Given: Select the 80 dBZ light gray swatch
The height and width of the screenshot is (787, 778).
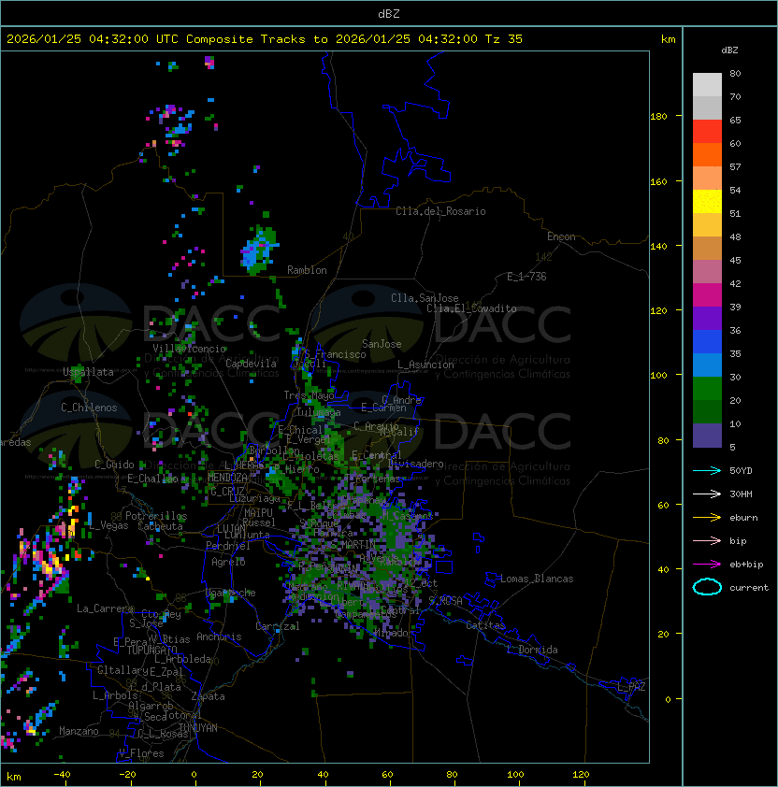Looking at the screenshot, I should point(707,84).
